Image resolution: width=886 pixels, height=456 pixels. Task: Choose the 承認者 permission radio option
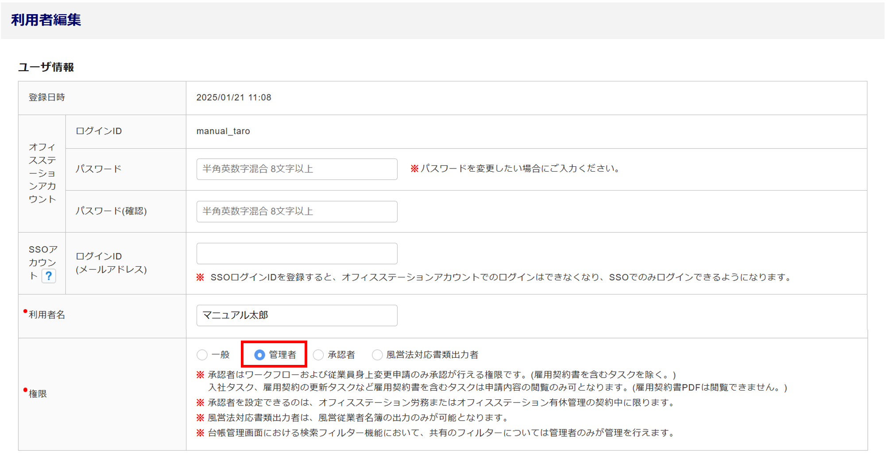tap(318, 355)
